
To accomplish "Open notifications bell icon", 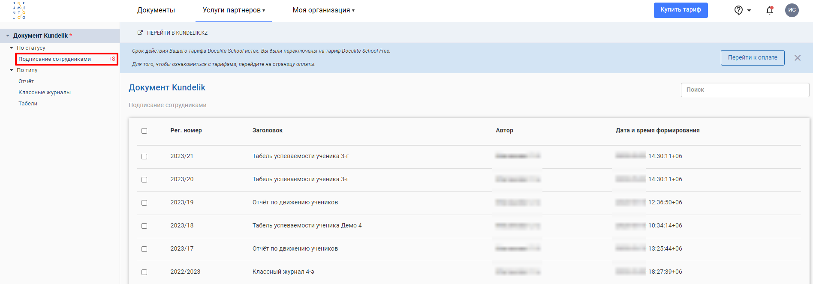I will point(770,10).
